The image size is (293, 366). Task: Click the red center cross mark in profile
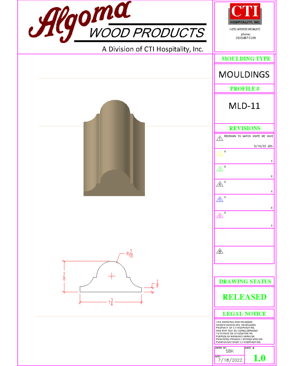pos(112,276)
